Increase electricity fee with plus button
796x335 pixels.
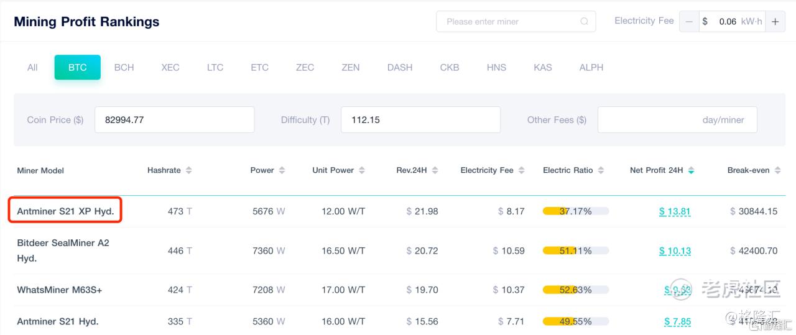775,21
